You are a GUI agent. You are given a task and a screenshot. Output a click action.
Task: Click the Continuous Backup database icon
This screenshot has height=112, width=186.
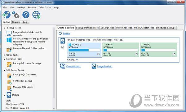click(x=10, y=82)
